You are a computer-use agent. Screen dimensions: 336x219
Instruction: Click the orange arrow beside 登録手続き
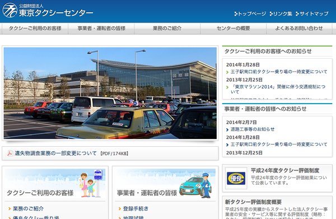(120, 209)
